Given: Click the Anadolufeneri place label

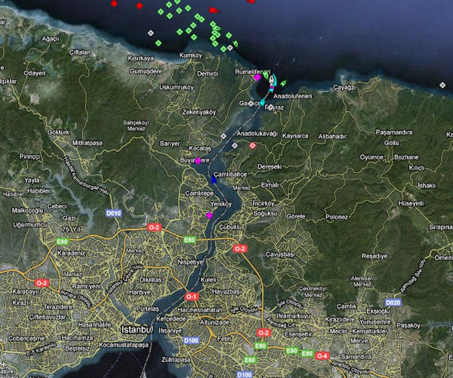Looking at the screenshot, I should click(297, 96).
